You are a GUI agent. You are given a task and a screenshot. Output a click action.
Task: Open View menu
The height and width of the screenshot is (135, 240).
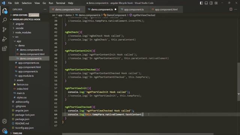pos(37,3)
